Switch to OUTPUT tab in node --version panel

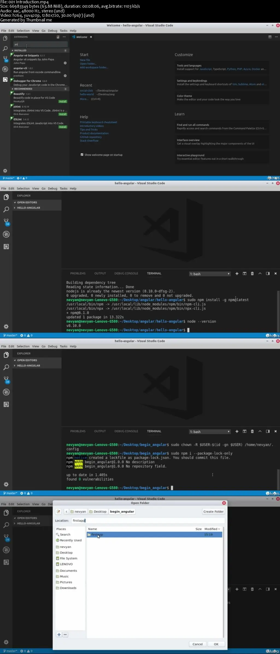[x=100, y=273]
